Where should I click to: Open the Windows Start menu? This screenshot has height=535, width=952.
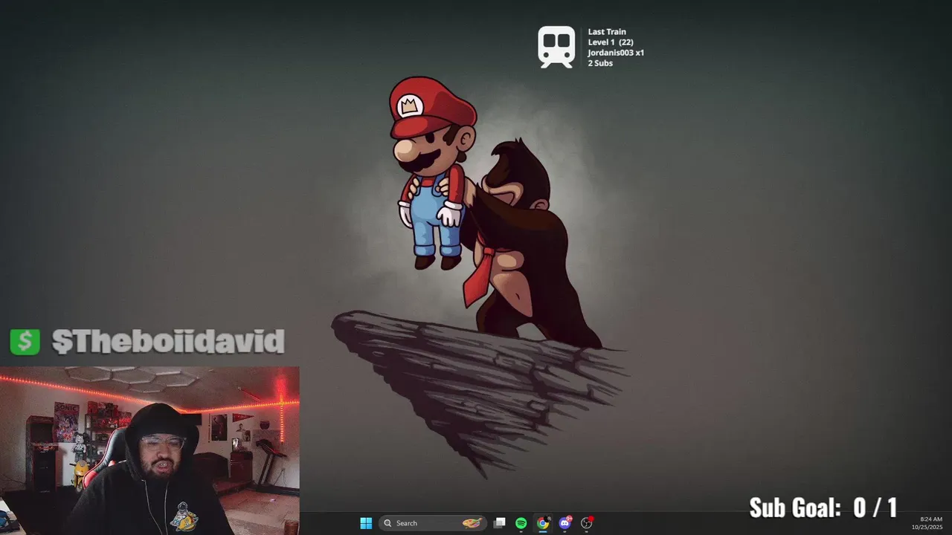pyautogui.click(x=366, y=523)
